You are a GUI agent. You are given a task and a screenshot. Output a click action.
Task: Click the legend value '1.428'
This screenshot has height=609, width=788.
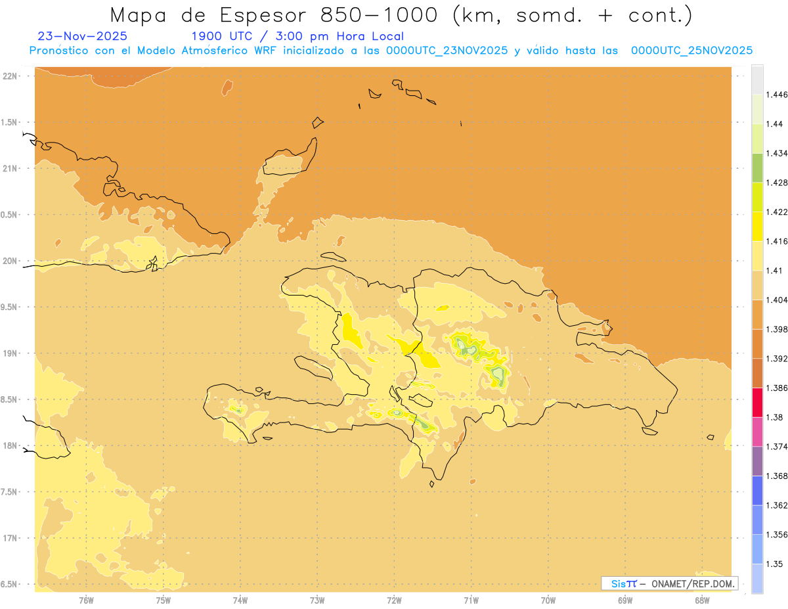[777, 183]
